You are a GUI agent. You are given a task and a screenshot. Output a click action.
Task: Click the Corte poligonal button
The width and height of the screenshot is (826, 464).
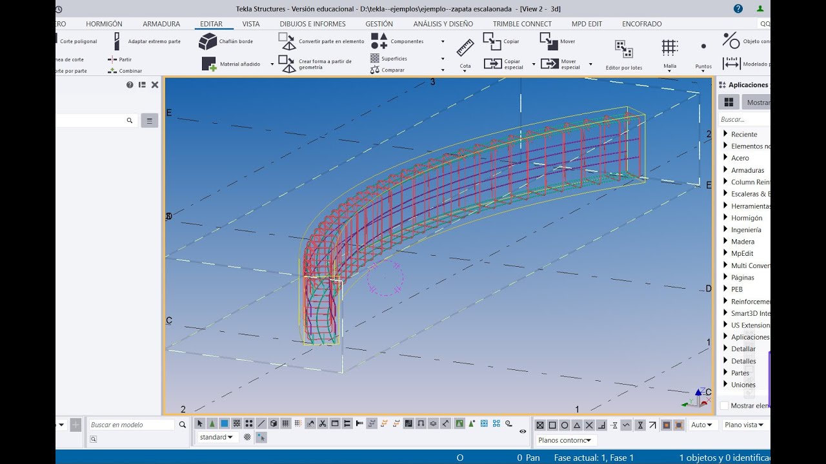pos(77,41)
